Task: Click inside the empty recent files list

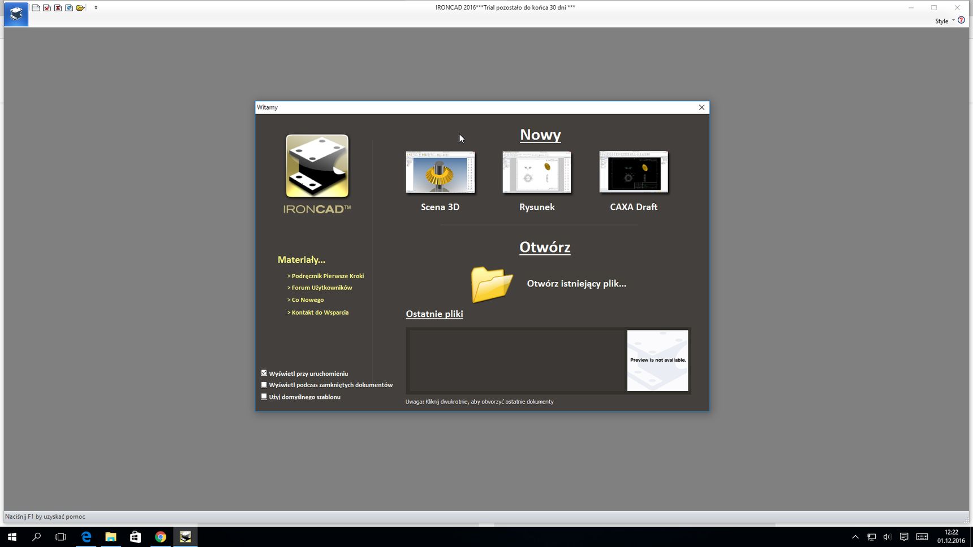Action: pos(516,361)
